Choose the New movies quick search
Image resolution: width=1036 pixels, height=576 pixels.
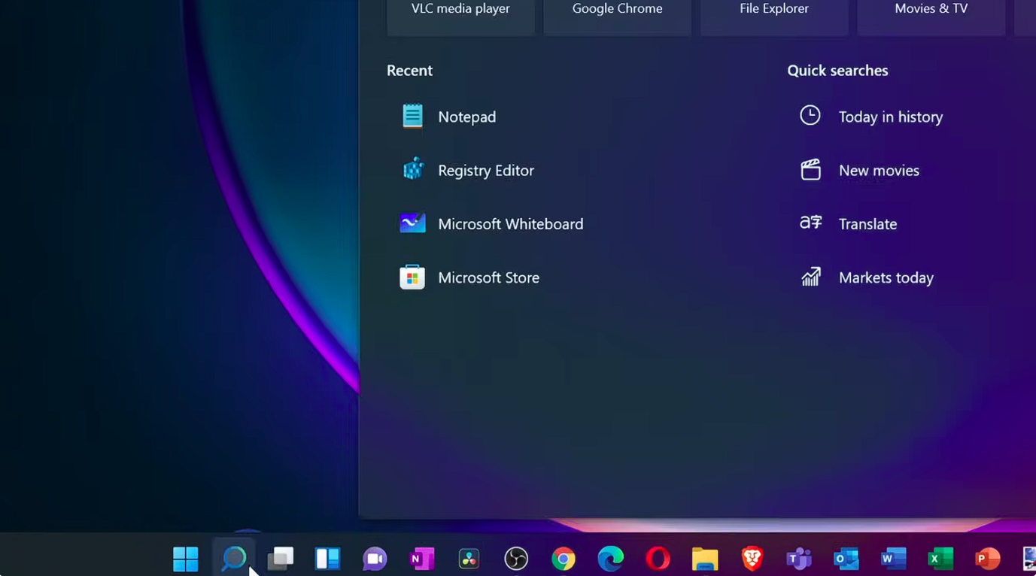859,170
